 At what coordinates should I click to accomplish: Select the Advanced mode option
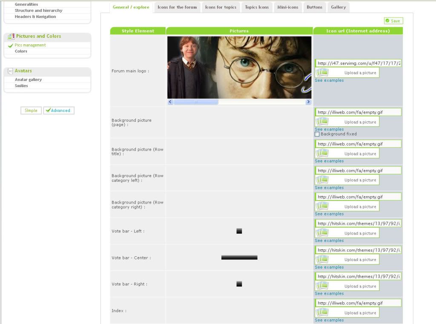pos(59,110)
